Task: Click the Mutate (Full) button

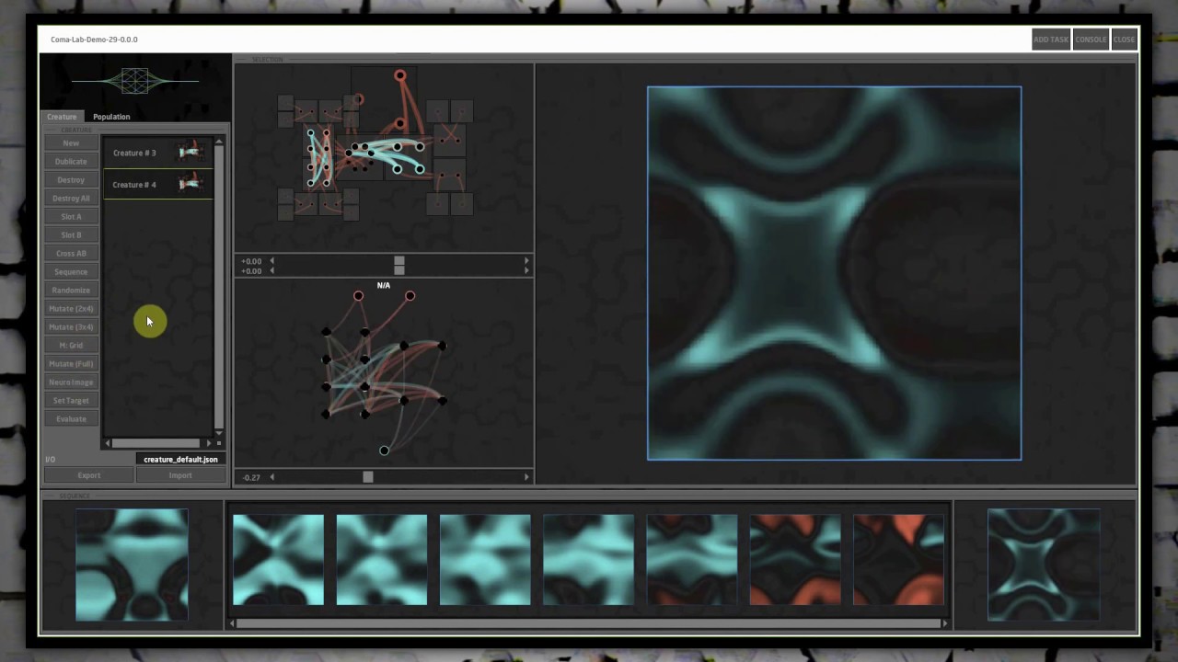Action: [71, 364]
